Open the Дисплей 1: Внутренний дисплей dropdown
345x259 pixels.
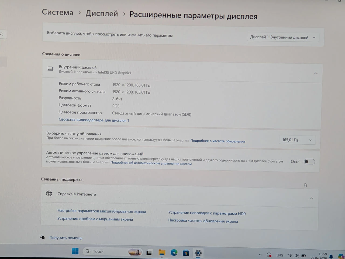pyautogui.click(x=283, y=37)
